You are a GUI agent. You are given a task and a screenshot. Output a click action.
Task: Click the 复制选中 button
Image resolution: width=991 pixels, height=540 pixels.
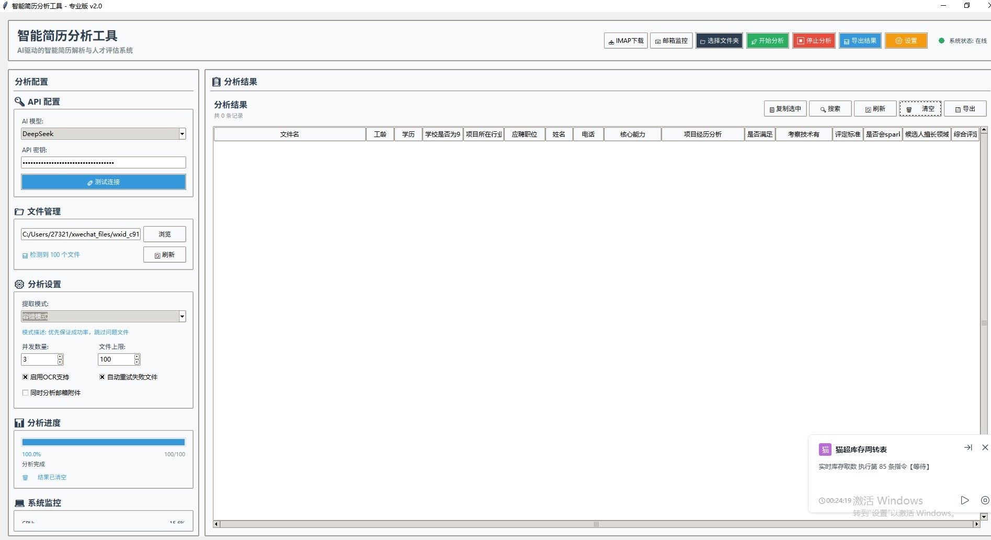[x=785, y=109]
